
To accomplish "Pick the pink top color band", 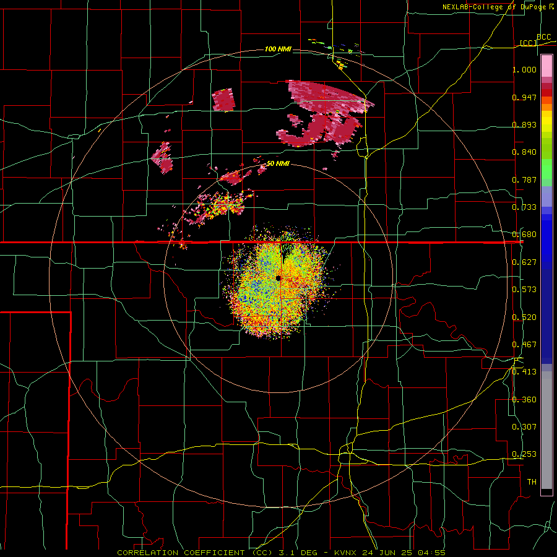I will [x=546, y=66].
